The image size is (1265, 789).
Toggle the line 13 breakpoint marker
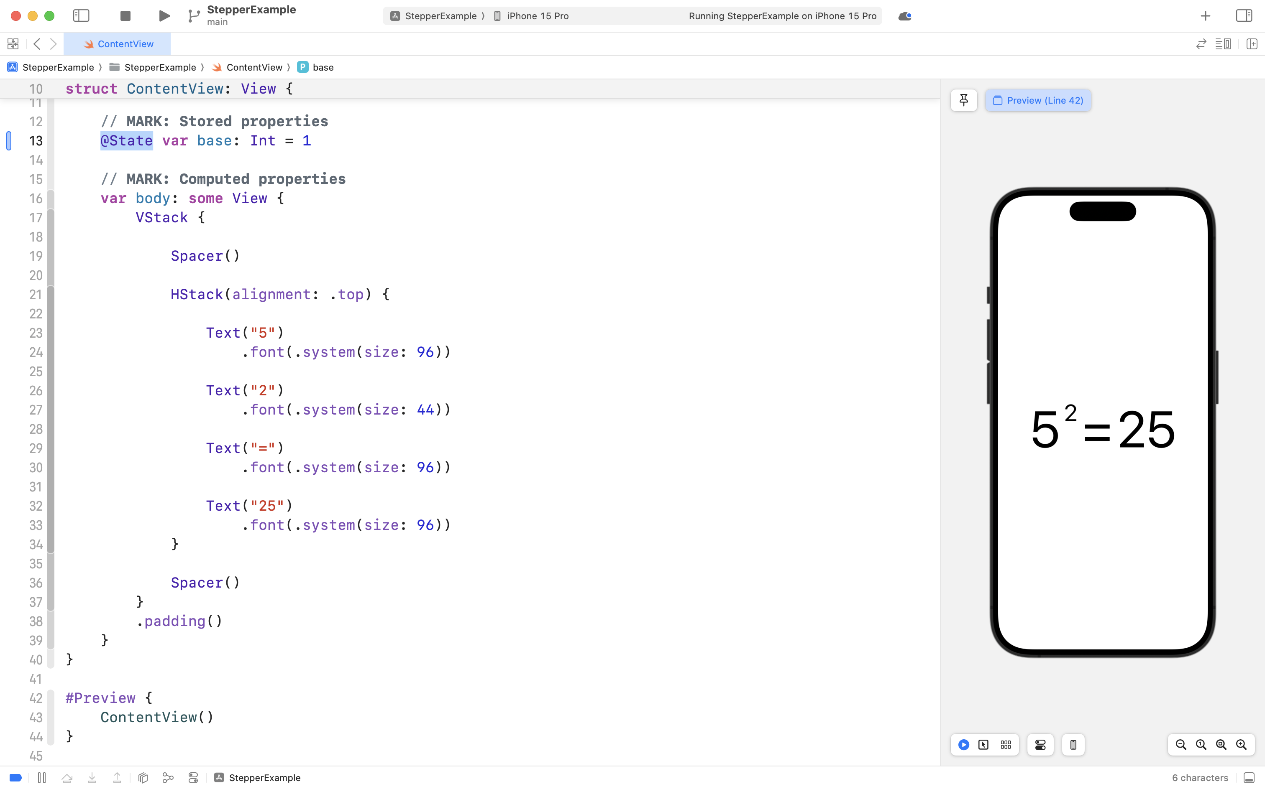pos(9,140)
